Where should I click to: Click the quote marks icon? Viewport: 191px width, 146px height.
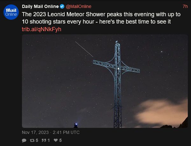[44, 140]
